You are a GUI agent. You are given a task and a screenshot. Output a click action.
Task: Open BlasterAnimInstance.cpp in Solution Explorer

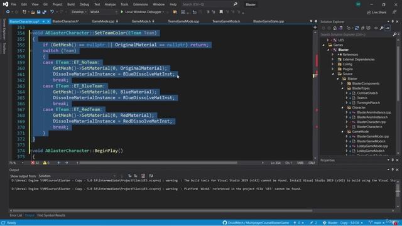(x=374, y=112)
